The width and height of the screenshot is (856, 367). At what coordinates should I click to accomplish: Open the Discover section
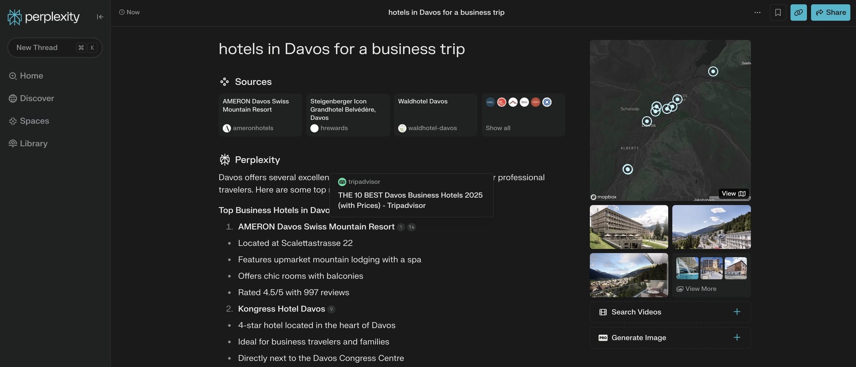(31, 98)
